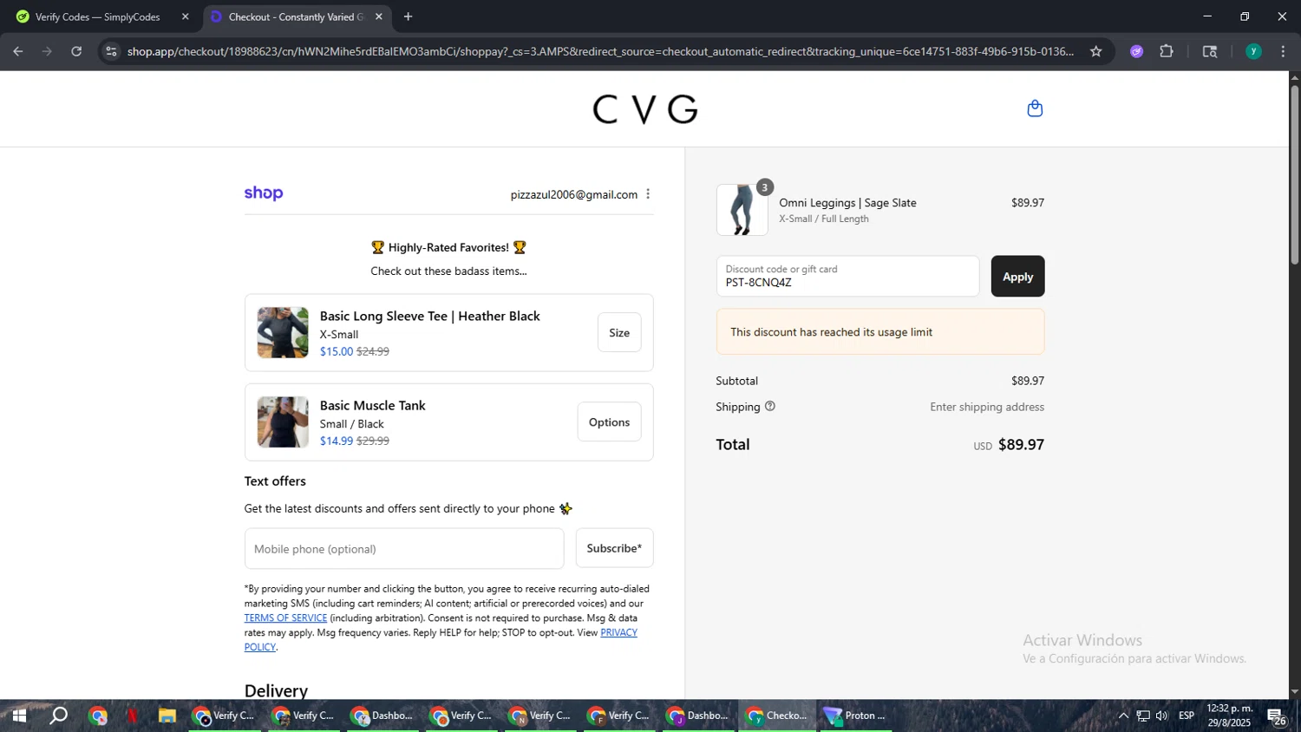Open the Basic Muscle Tank thumbnail
Image resolution: width=1301 pixels, height=732 pixels.
(283, 422)
